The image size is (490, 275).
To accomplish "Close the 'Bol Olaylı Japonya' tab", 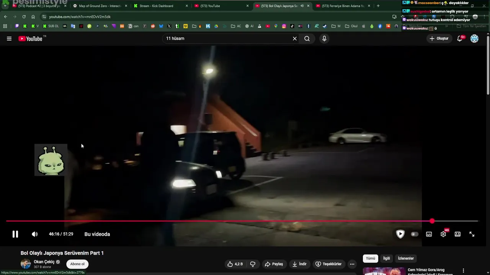I will click(308, 6).
